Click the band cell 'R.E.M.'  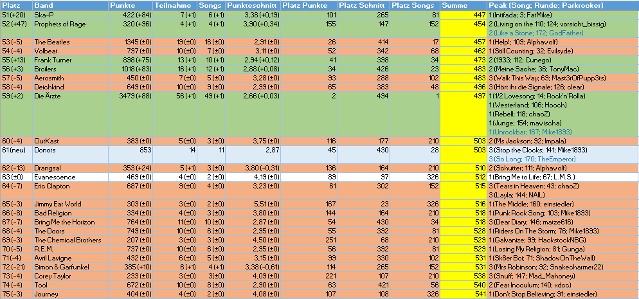pos(71,249)
